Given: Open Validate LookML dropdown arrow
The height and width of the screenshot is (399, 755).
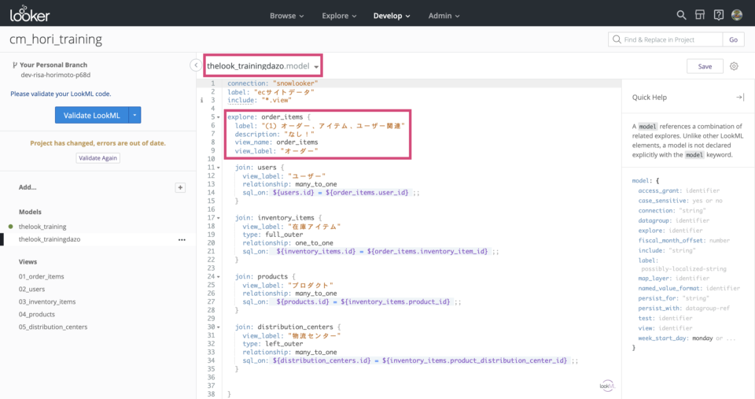Looking at the screenshot, I should coord(134,115).
